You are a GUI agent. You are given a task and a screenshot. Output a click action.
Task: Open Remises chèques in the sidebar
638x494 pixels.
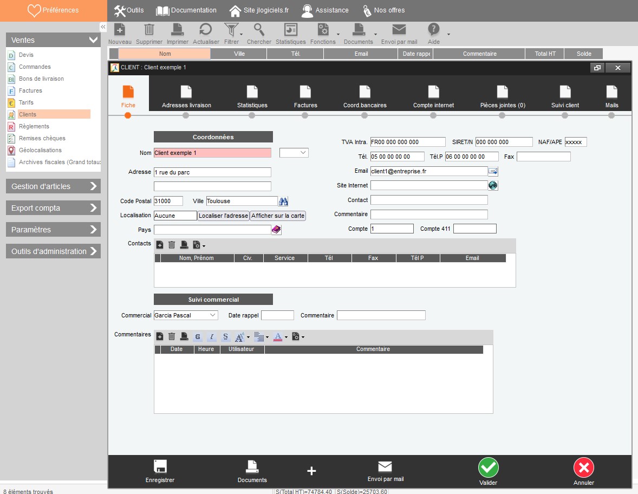click(x=42, y=138)
